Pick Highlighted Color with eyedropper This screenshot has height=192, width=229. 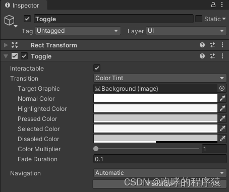coord(222,108)
